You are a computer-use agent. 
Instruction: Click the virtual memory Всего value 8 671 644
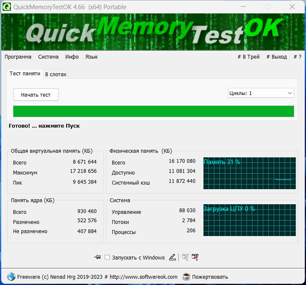(85, 162)
